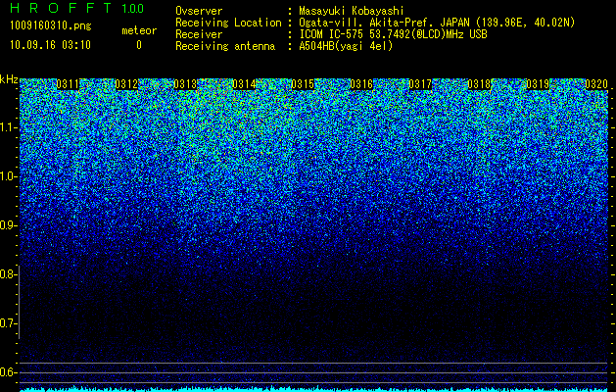
Task: Select the observer name Masayuki Kobayashi
Action: coord(352,11)
